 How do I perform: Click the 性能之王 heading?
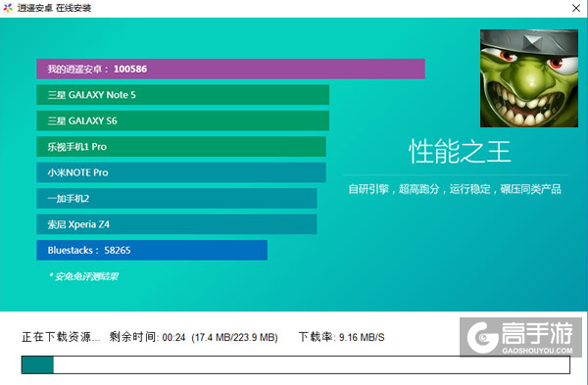coord(460,152)
